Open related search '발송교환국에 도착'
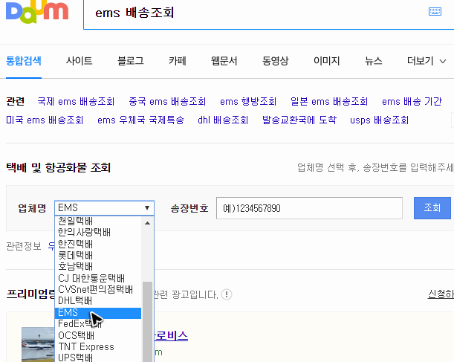 coord(299,120)
